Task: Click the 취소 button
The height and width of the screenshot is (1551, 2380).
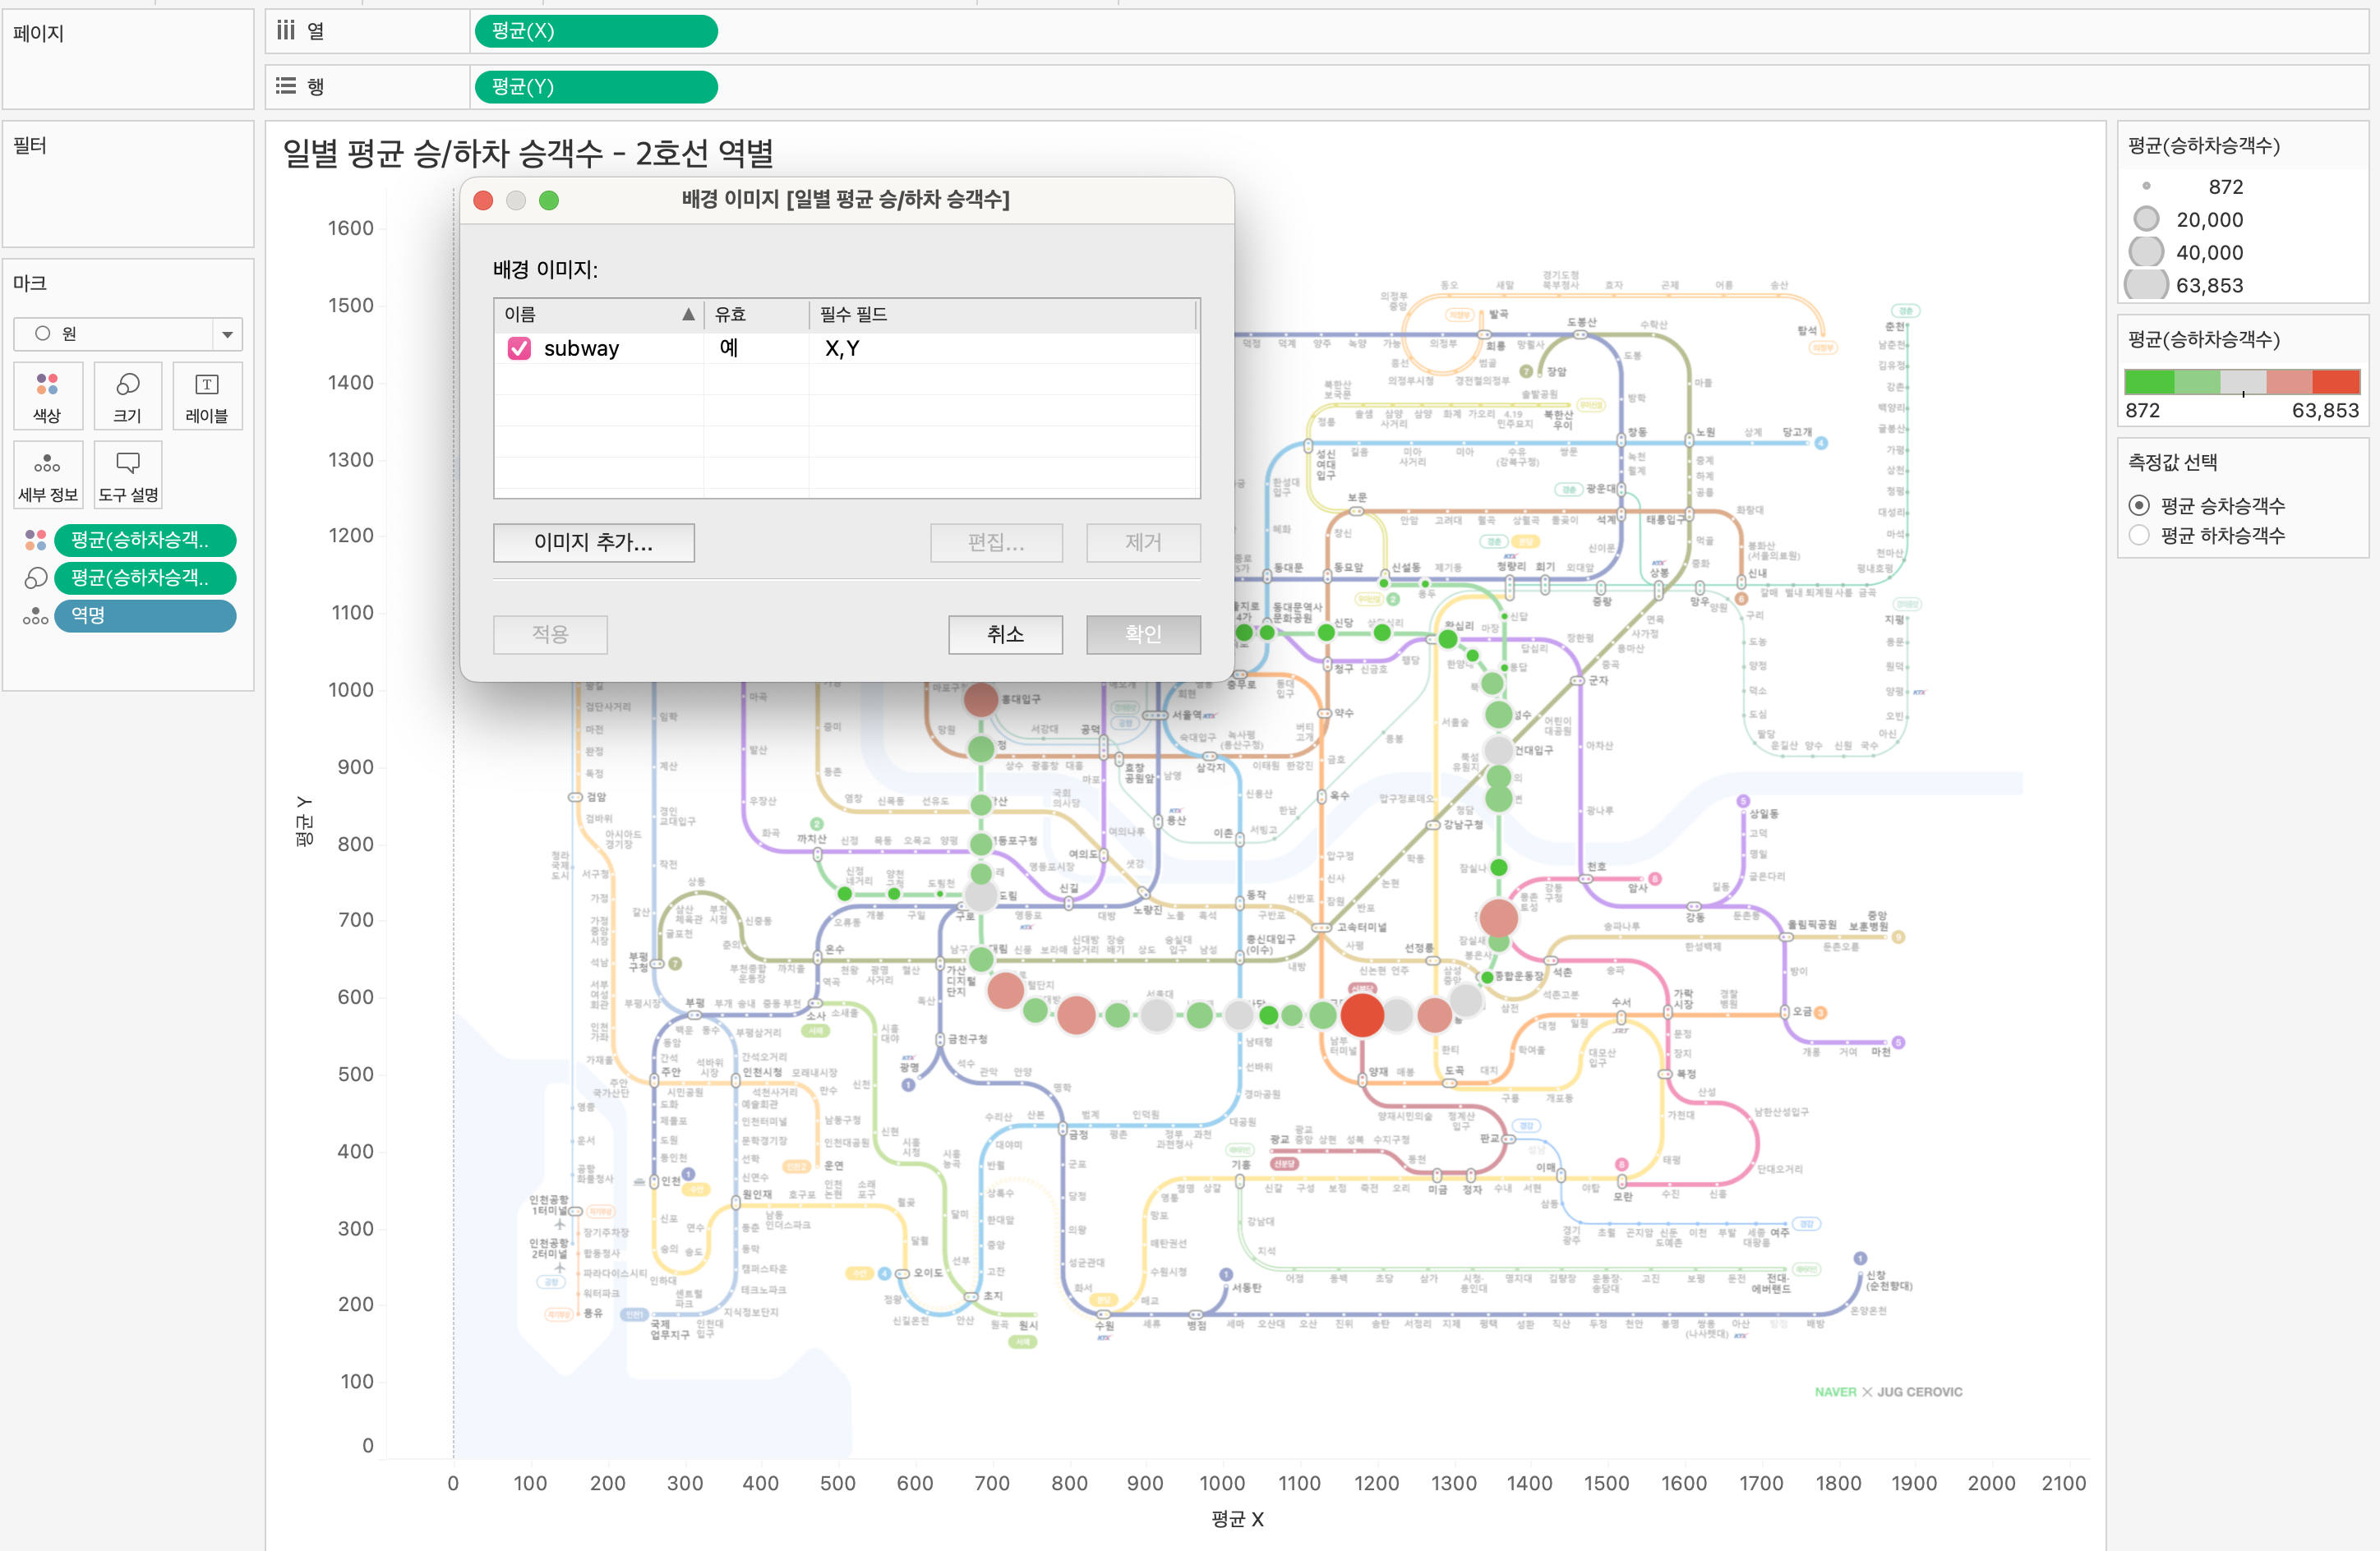Action: [1005, 634]
